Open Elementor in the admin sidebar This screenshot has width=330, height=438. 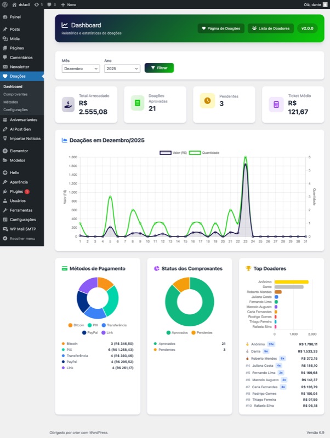tap(19, 151)
